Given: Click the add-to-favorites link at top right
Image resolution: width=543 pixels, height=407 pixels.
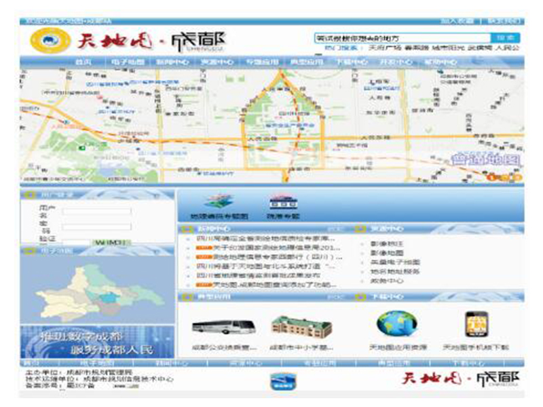Looking at the screenshot, I should (457, 21).
